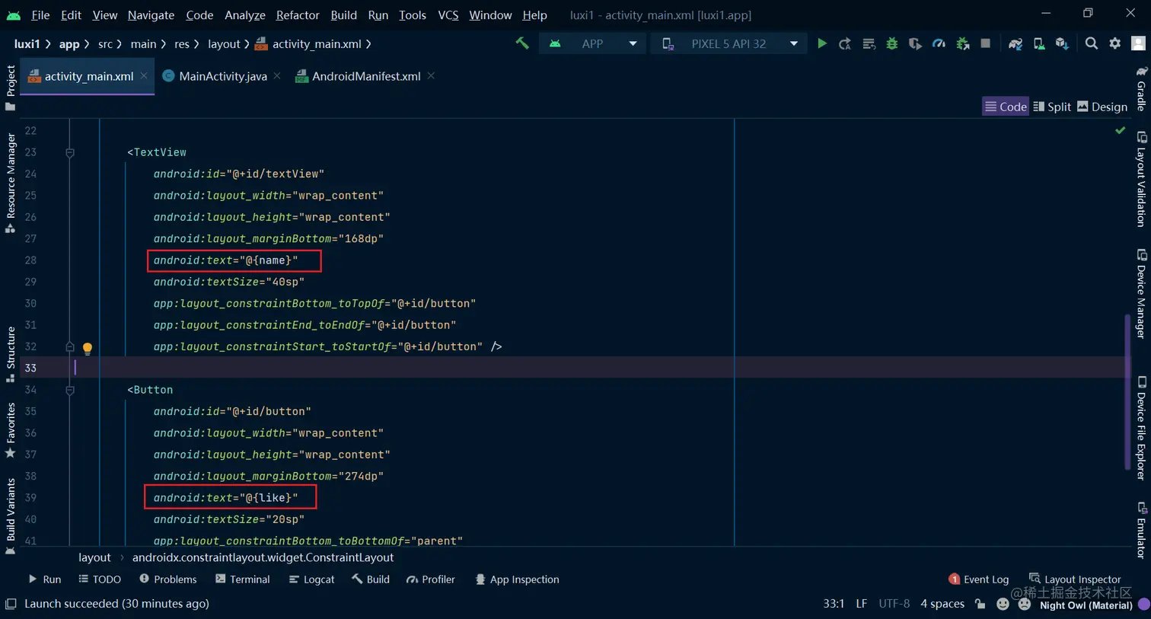Switch editor to Split view
This screenshot has height=619, width=1151.
(x=1052, y=107)
